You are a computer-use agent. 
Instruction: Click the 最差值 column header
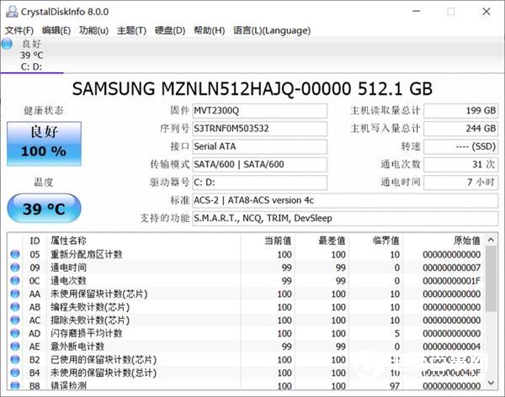pyautogui.click(x=322, y=241)
